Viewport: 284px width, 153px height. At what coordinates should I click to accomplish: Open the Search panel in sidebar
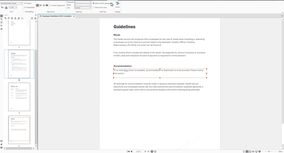click(1, 19)
